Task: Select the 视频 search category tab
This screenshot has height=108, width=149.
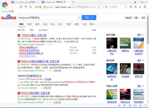Action: [x=69, y=24]
